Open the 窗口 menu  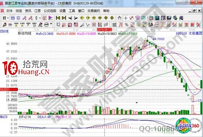tap(81, 11)
